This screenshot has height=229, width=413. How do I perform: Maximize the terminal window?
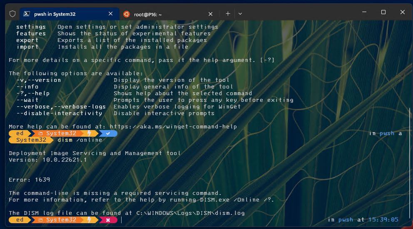(x=383, y=12)
